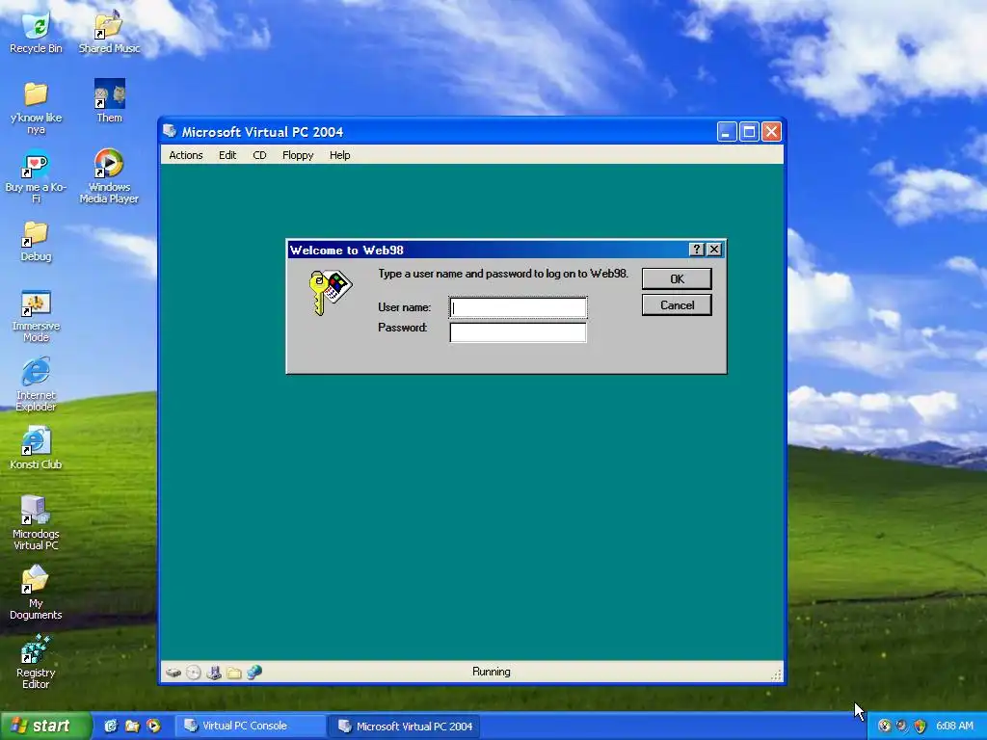Click the Virtual PC title bar icon
The image size is (987, 740).
tap(170, 131)
